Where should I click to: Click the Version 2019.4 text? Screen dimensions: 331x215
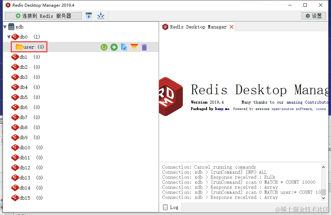207,102
